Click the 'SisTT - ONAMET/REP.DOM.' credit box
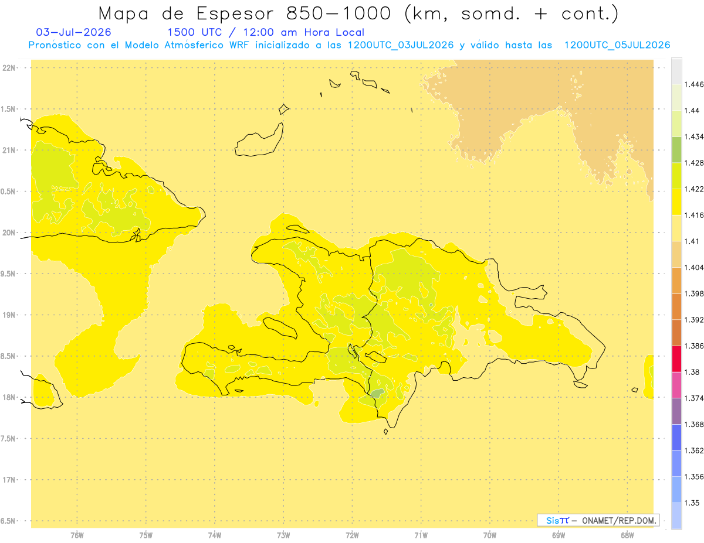The width and height of the screenshot is (704, 543). 598,520
